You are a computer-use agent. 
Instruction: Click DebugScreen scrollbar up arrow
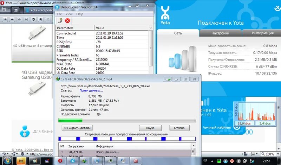pos(151,28)
